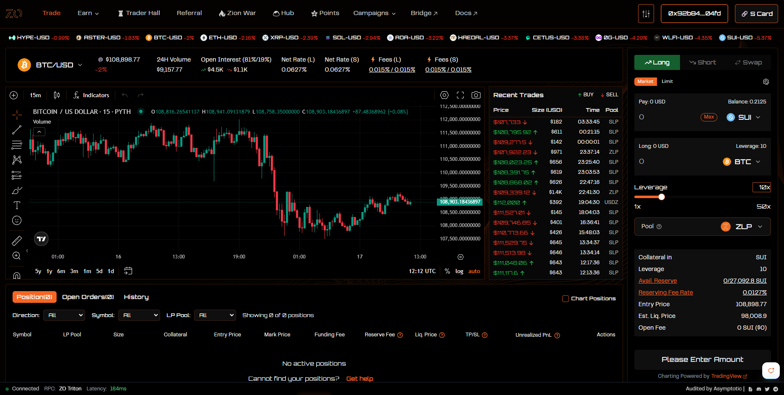Image resolution: width=784 pixels, height=395 pixels.
Task: Open the Get help link
Action: pos(359,378)
